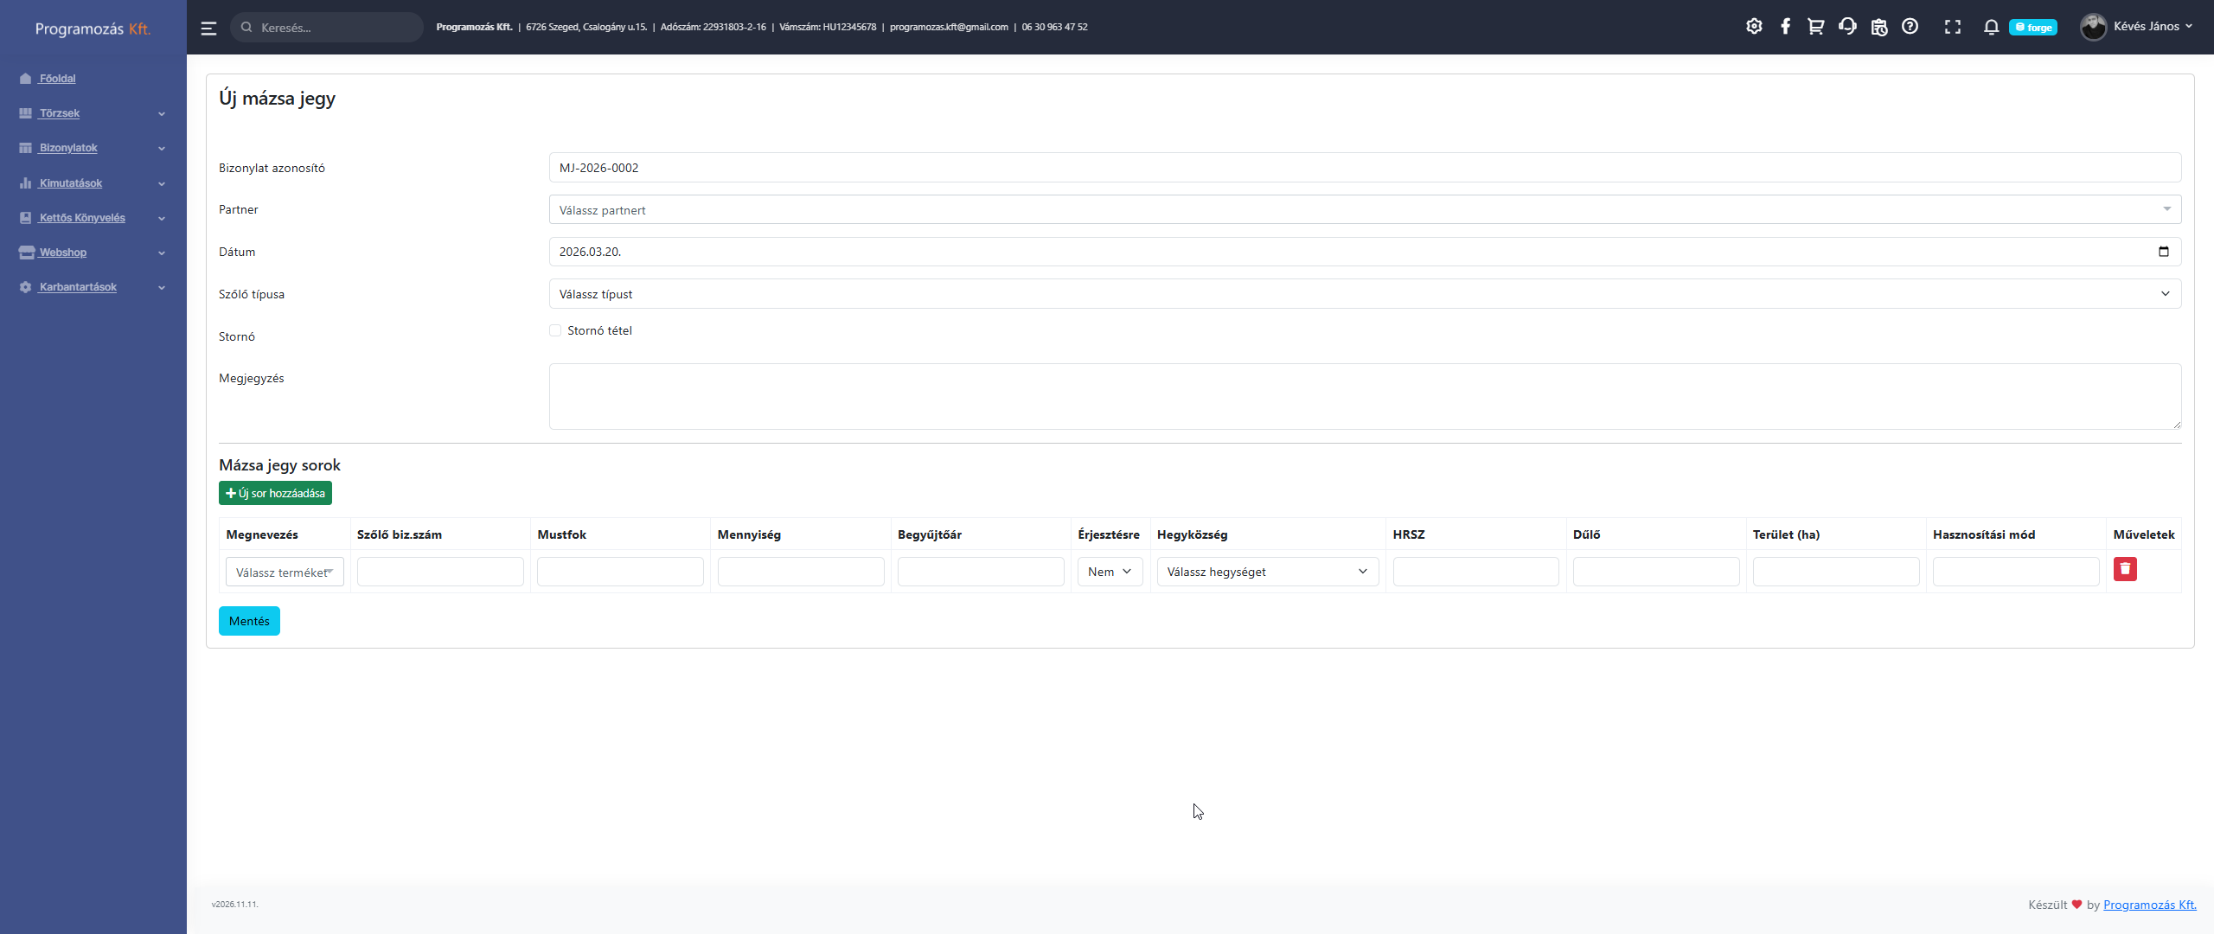Click the help question mark icon
This screenshot has width=2214, height=934.
click(x=1910, y=27)
